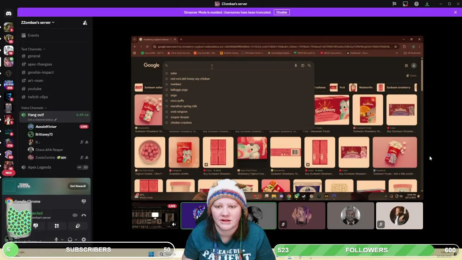The image size is (462, 260).
Task: Open the server icon with 53 badge
Action: (9, 154)
